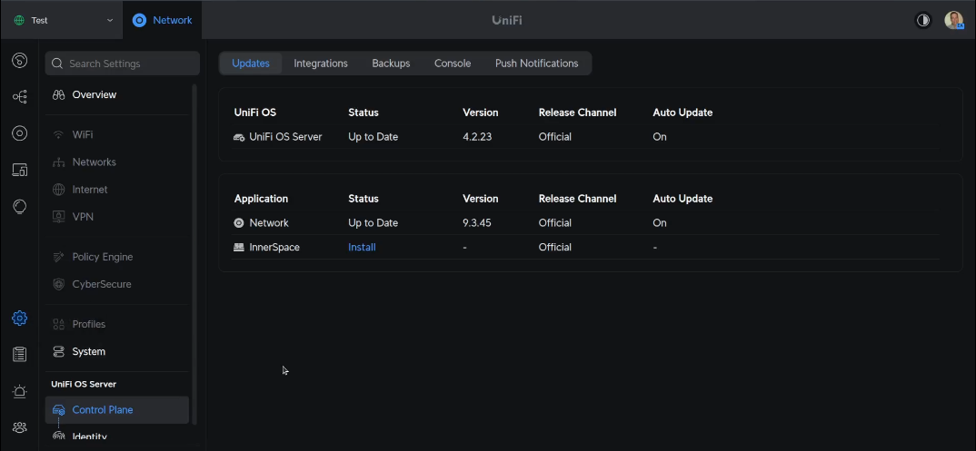The image size is (976, 451).
Task: Switch to the Updates tab
Action: coord(250,64)
